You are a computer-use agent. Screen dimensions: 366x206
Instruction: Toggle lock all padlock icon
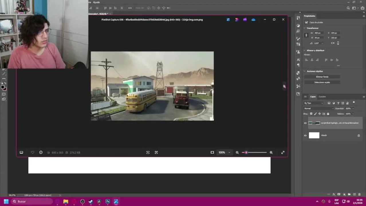click(327, 114)
